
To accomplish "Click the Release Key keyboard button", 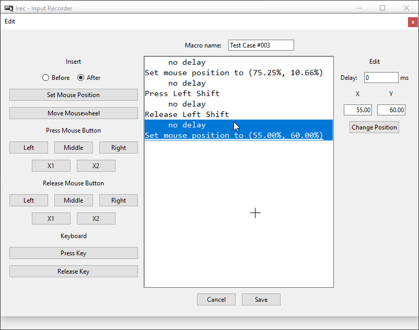I will click(x=74, y=272).
